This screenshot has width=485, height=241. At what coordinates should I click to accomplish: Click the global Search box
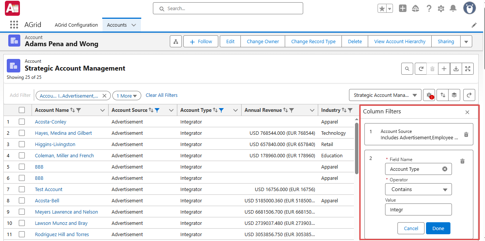click(x=228, y=8)
